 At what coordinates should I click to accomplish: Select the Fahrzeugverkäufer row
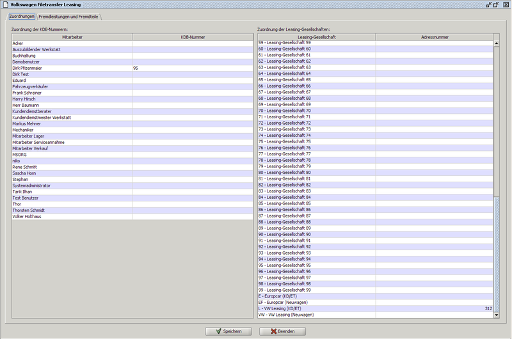[132, 87]
